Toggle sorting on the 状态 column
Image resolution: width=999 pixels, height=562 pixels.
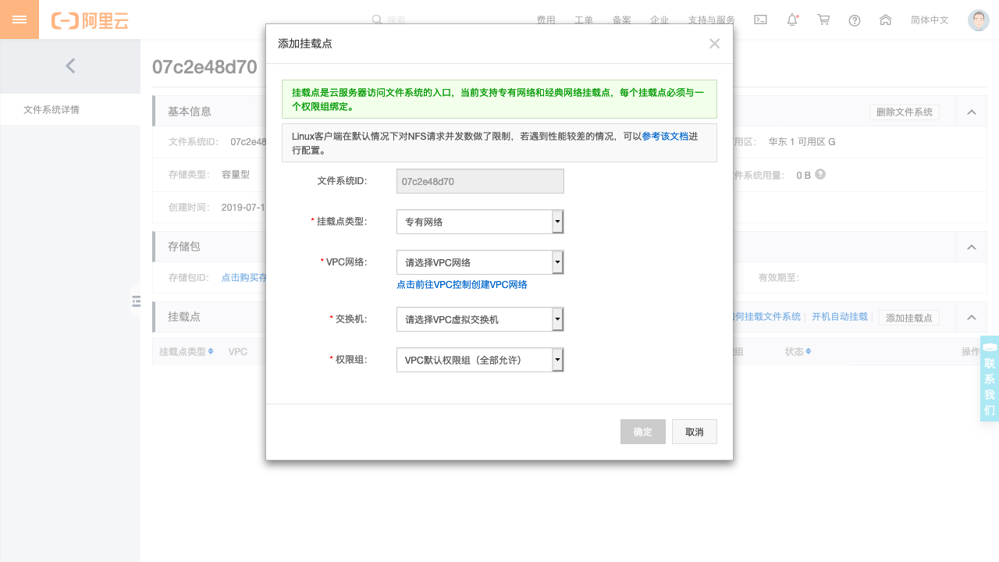tap(807, 351)
